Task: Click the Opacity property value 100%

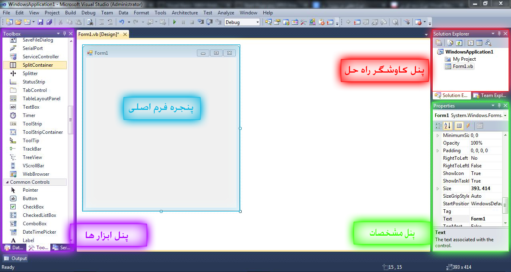Action: [486, 143]
